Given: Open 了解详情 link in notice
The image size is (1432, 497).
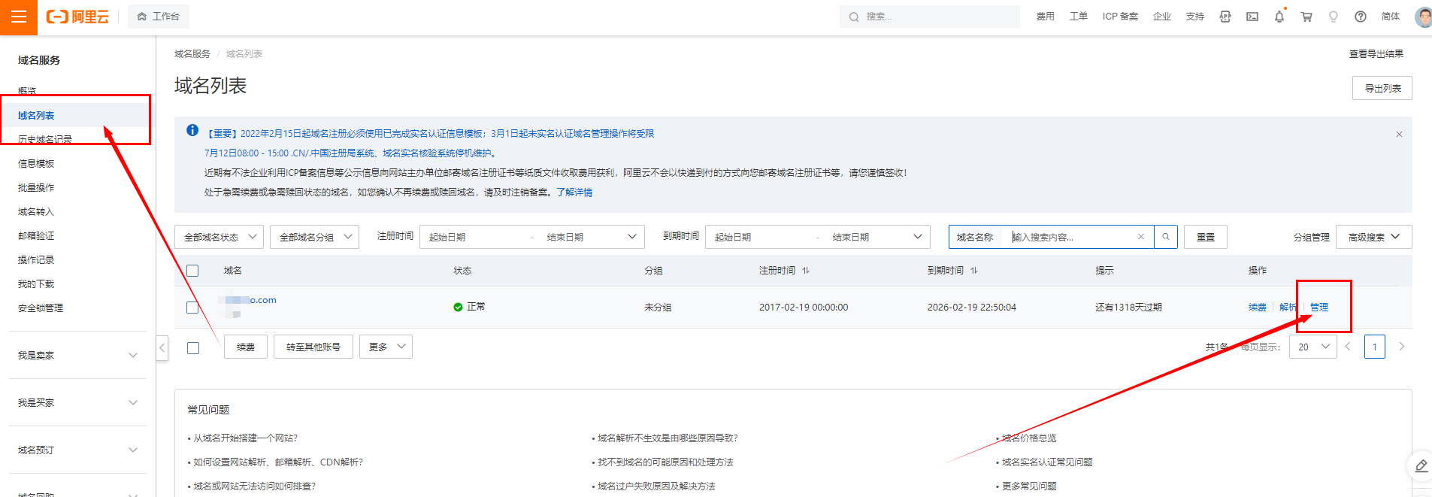Looking at the screenshot, I should pos(574,192).
